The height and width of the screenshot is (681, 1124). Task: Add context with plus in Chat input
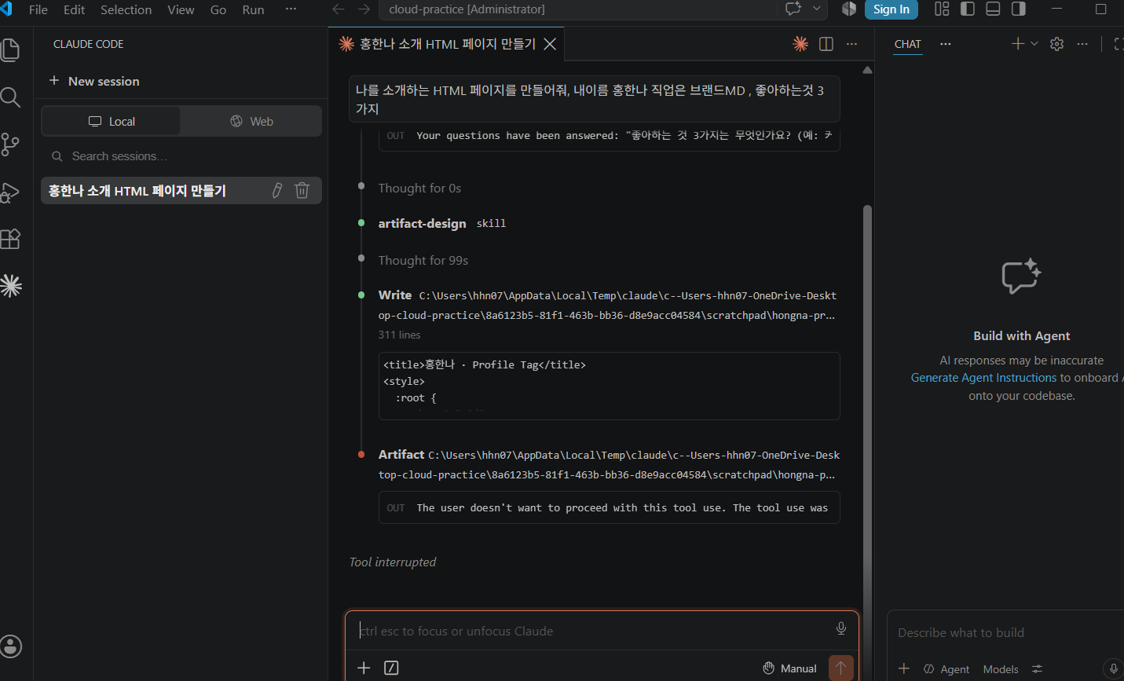click(904, 668)
